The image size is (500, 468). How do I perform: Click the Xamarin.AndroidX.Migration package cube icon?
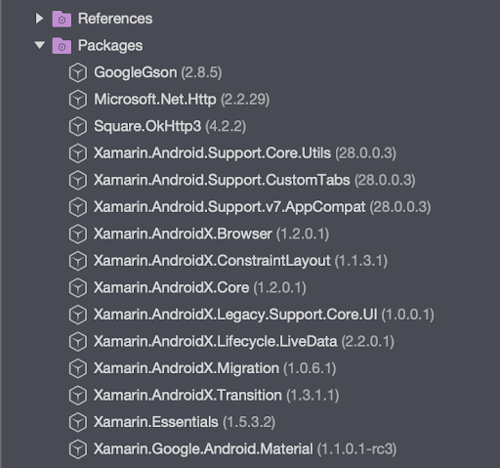click(78, 368)
